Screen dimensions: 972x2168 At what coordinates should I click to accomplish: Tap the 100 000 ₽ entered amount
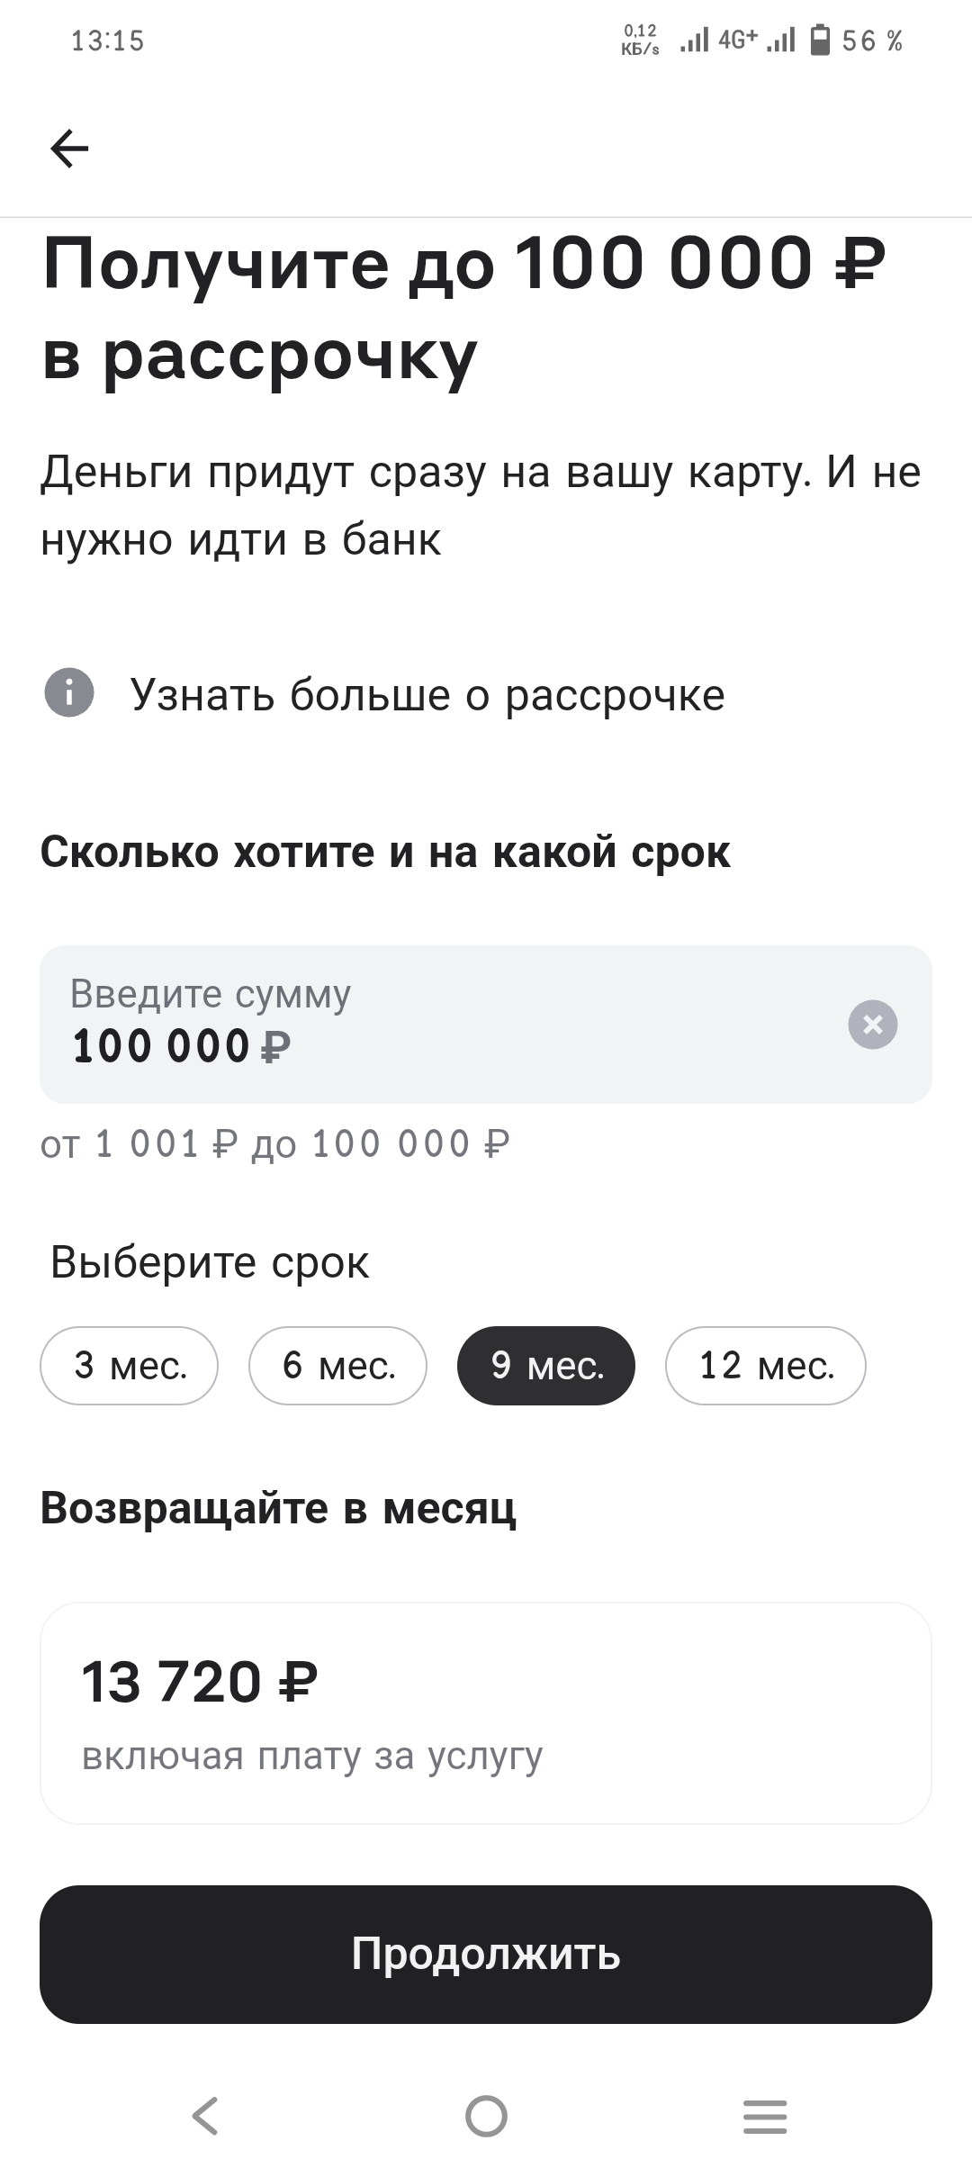(x=182, y=1046)
